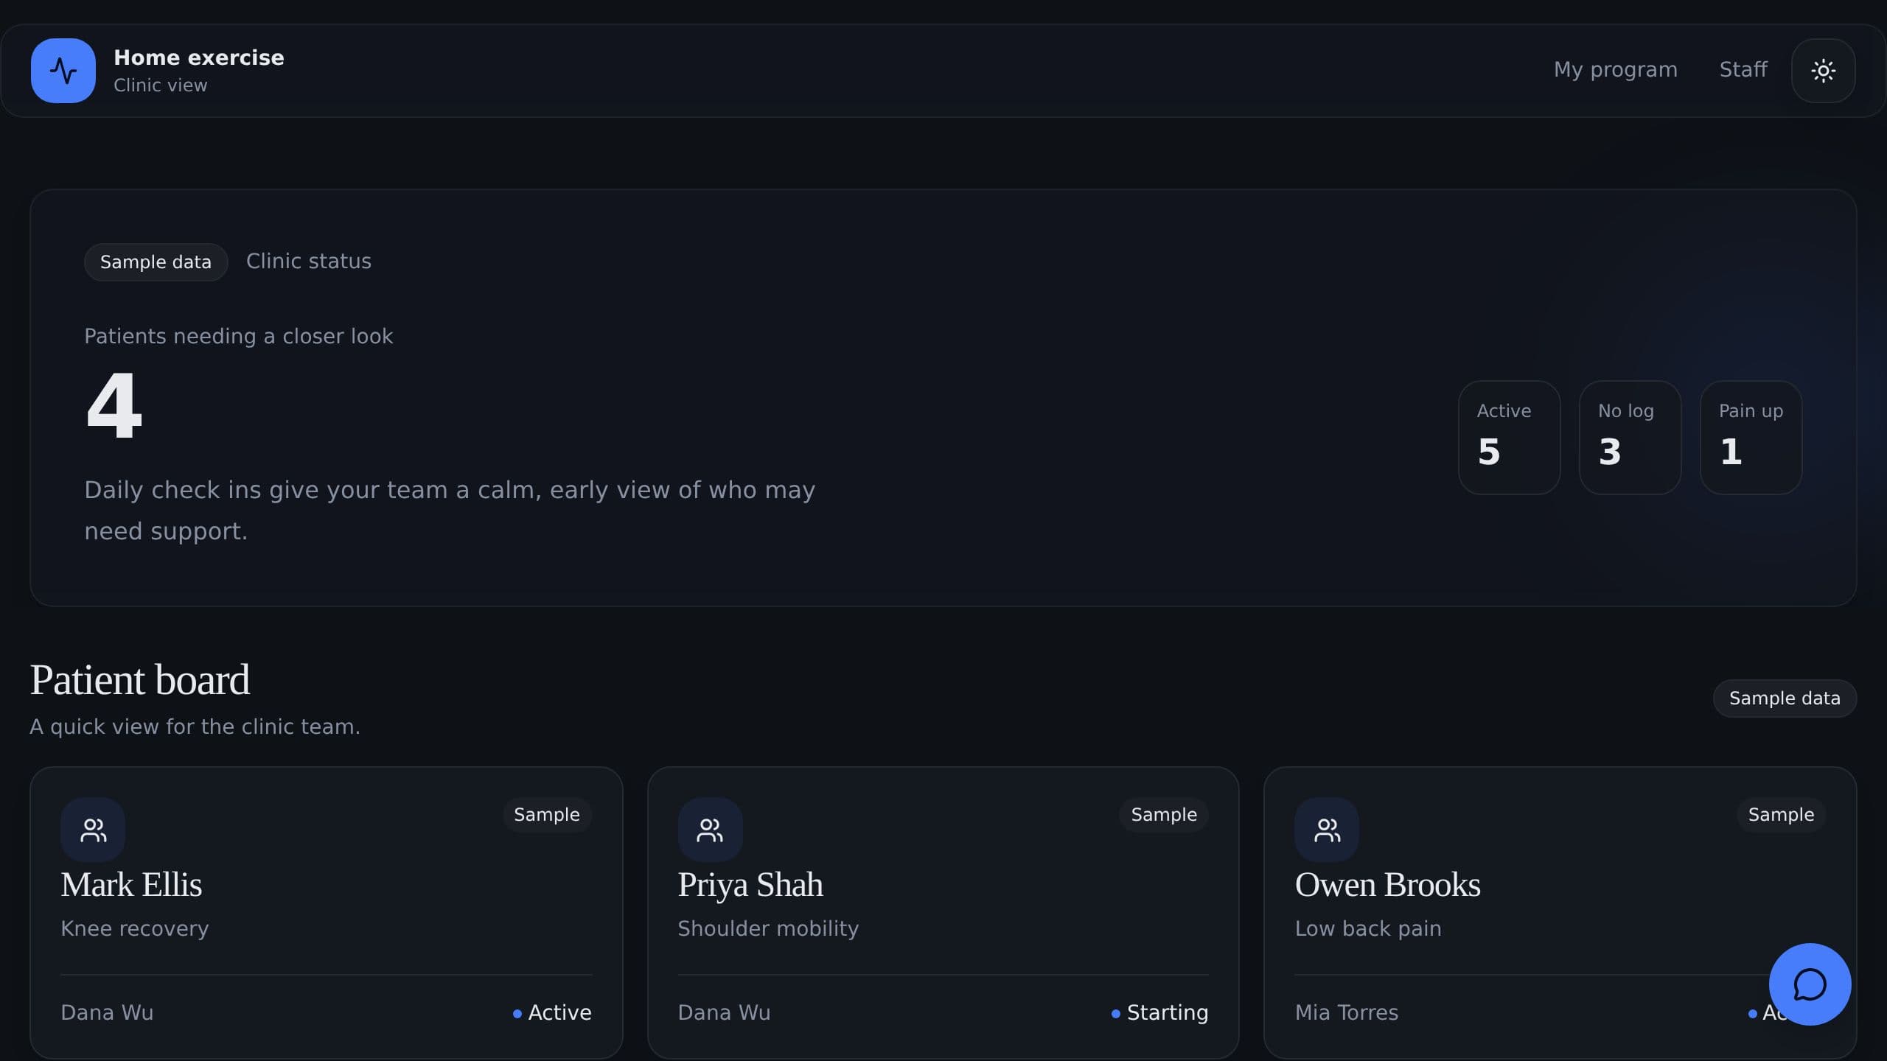Select the Pain up count tile

coord(1751,438)
